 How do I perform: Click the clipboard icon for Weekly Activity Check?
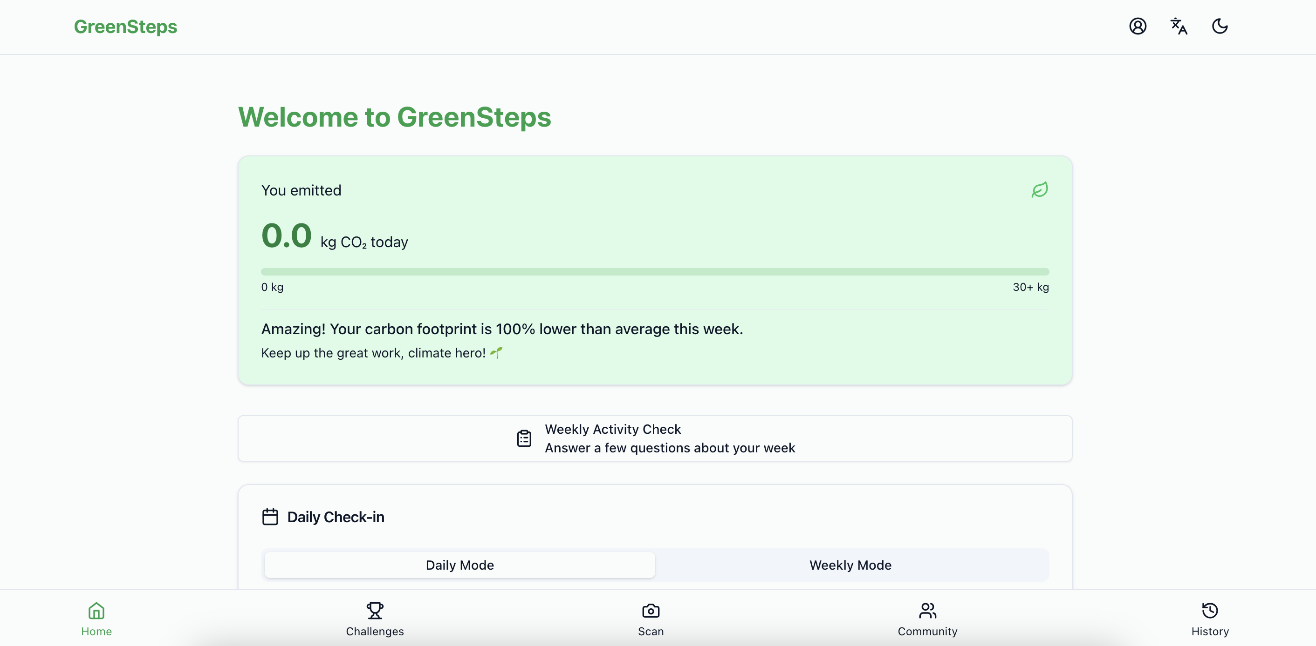pyautogui.click(x=524, y=438)
